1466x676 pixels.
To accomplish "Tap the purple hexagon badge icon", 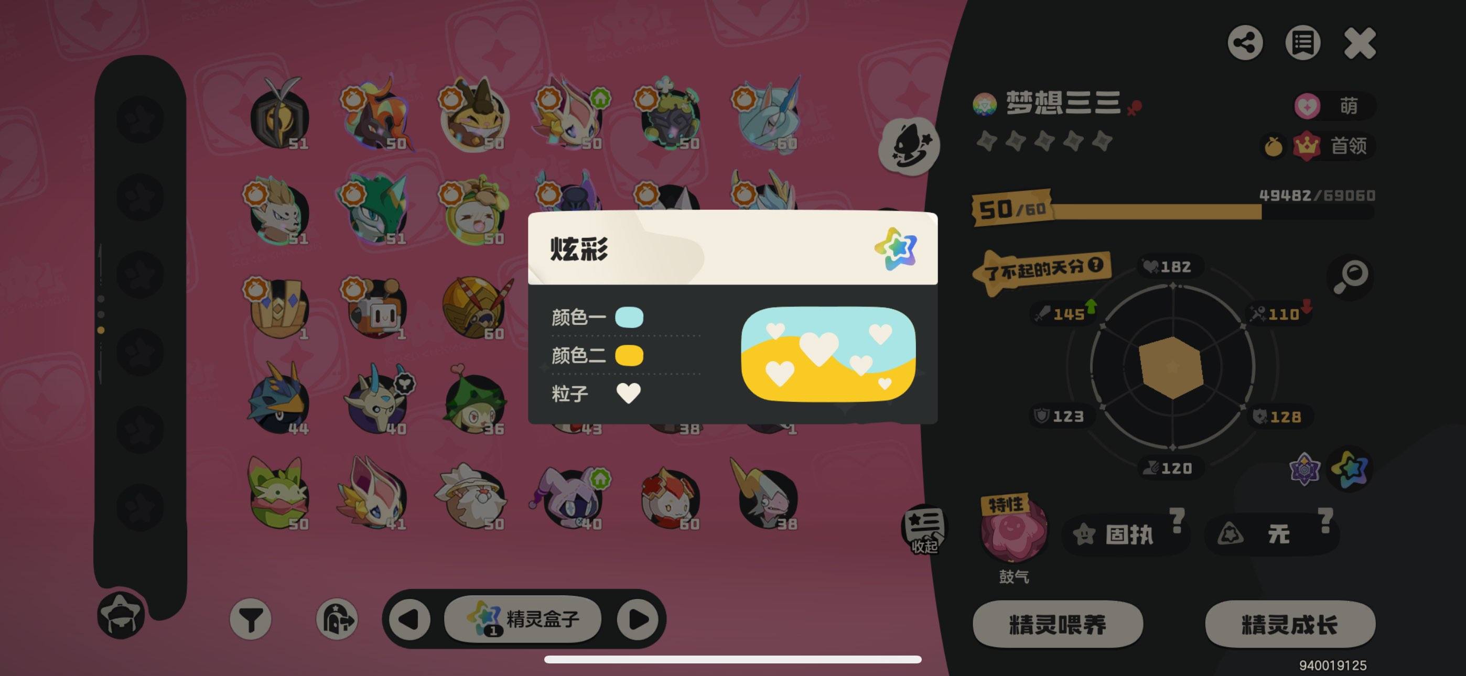I will pos(1304,470).
